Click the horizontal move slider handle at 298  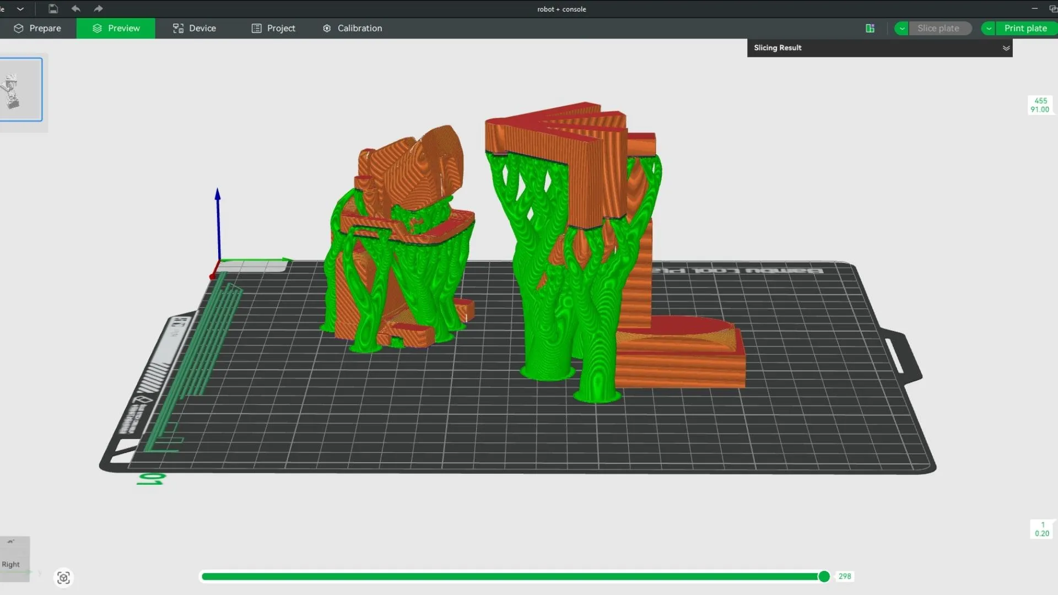pyautogui.click(x=824, y=576)
